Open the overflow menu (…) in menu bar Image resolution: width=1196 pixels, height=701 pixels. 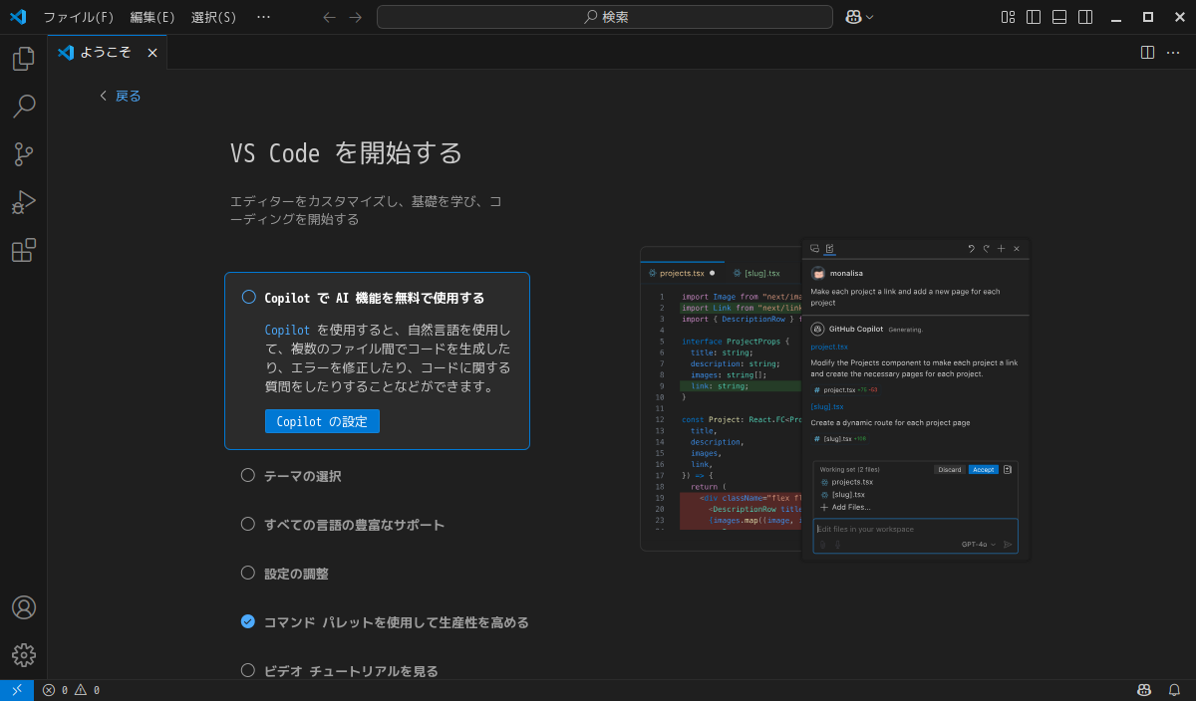click(263, 17)
